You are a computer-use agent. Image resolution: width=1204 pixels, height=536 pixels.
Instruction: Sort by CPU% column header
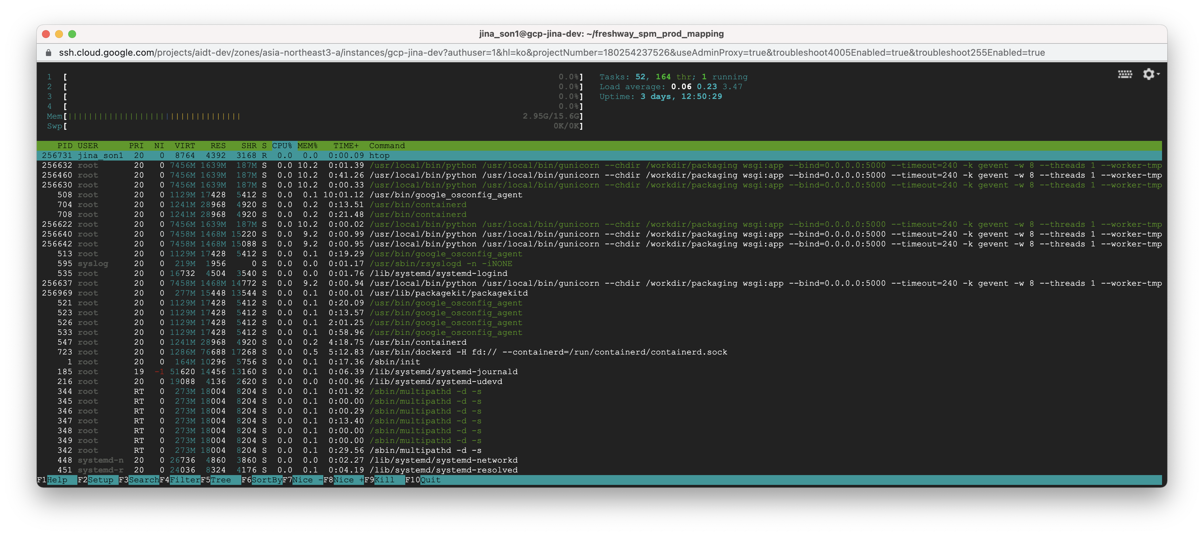[282, 146]
